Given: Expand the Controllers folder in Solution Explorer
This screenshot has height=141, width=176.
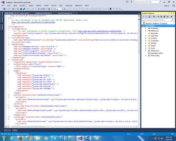Looking at the screenshot, I should pyautogui.click(x=146, y=40).
